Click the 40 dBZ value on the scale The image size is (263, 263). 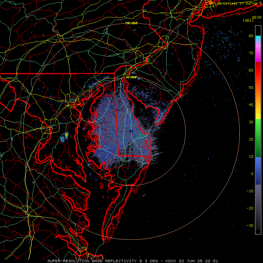pyautogui.click(x=251, y=105)
